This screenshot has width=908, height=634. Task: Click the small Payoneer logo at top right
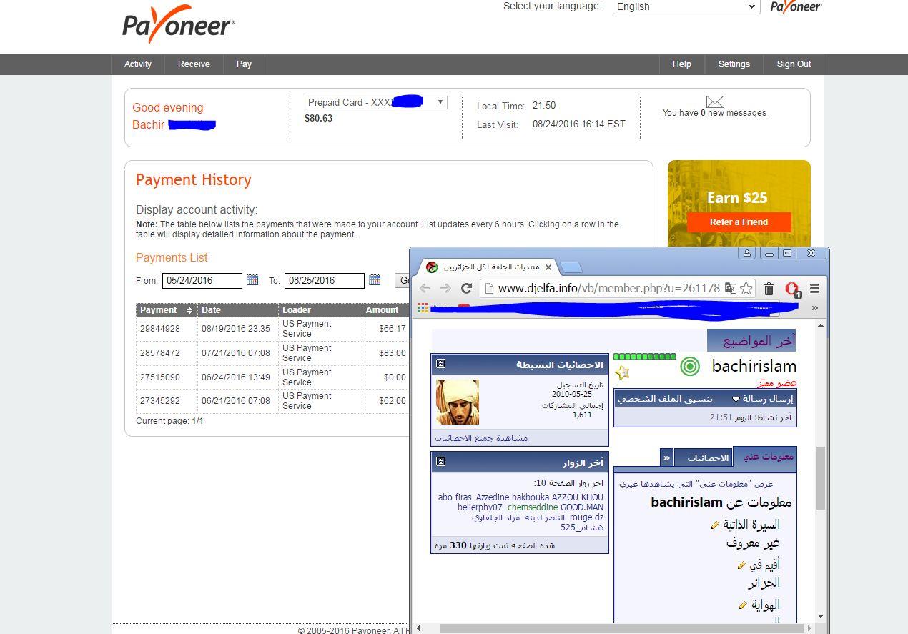click(x=796, y=7)
